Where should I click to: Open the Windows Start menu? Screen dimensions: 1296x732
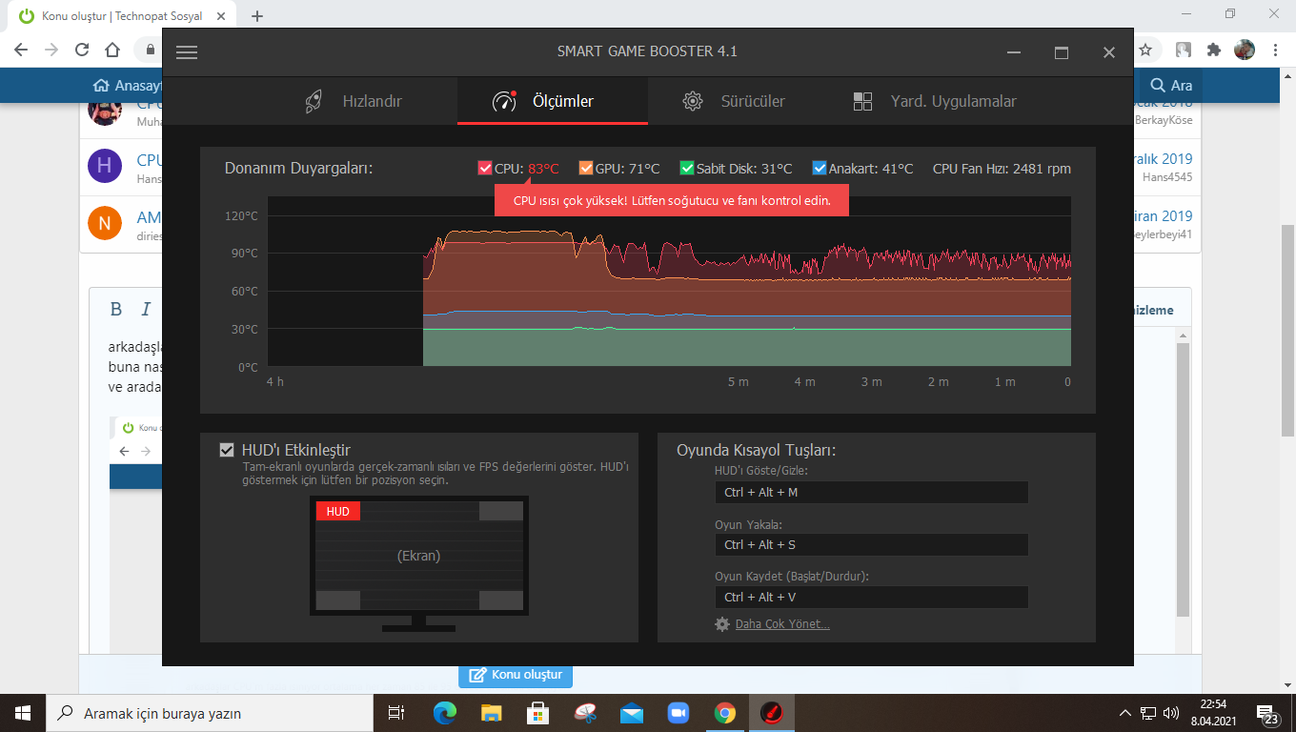(x=23, y=713)
